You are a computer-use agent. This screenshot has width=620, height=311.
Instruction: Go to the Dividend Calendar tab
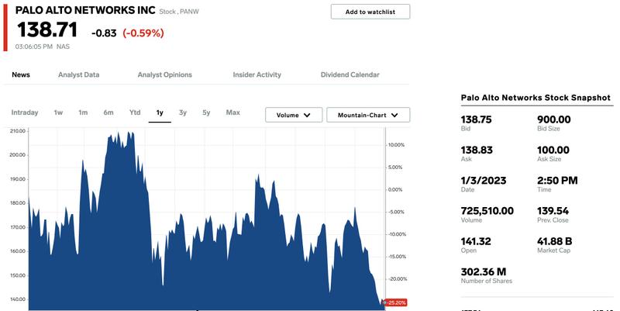point(350,74)
